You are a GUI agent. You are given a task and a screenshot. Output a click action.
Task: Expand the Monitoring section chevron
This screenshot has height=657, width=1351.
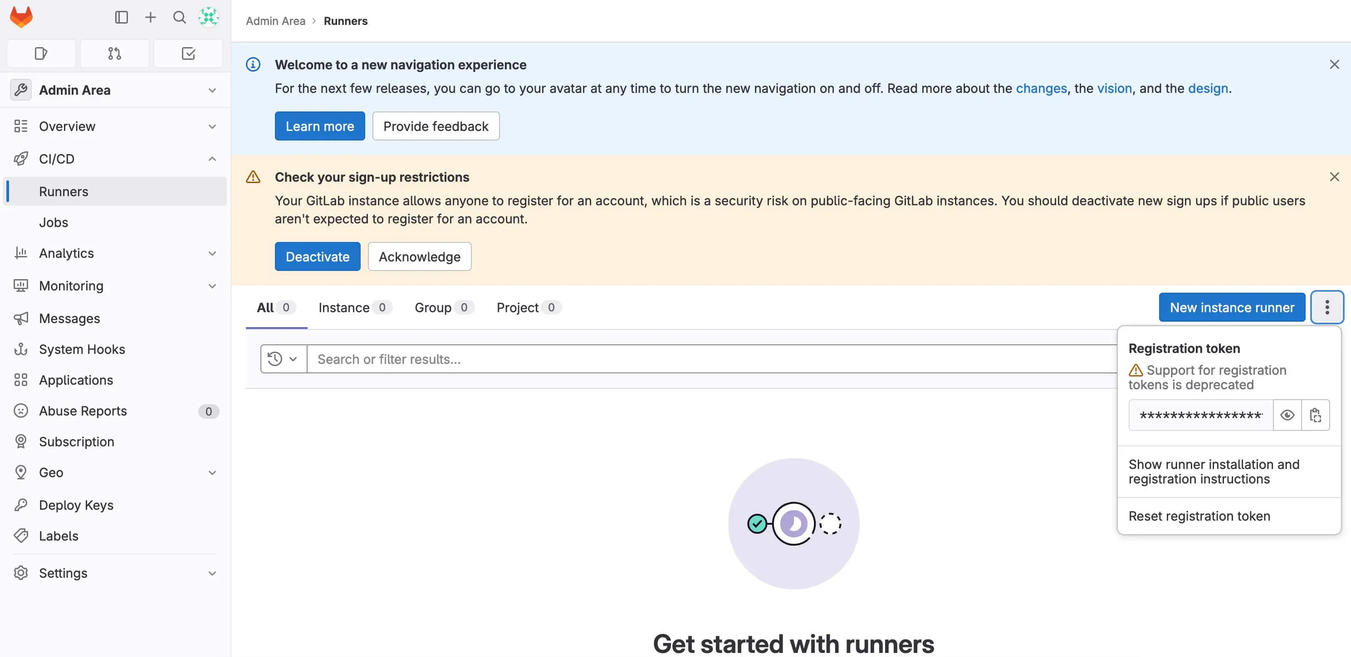point(212,285)
